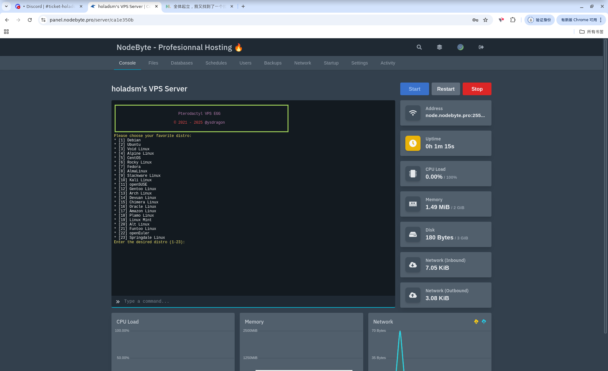Open Chrome three-dot menu

click(x=600, y=20)
